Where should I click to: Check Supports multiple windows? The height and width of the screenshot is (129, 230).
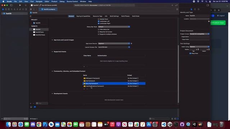click(x=98, y=34)
